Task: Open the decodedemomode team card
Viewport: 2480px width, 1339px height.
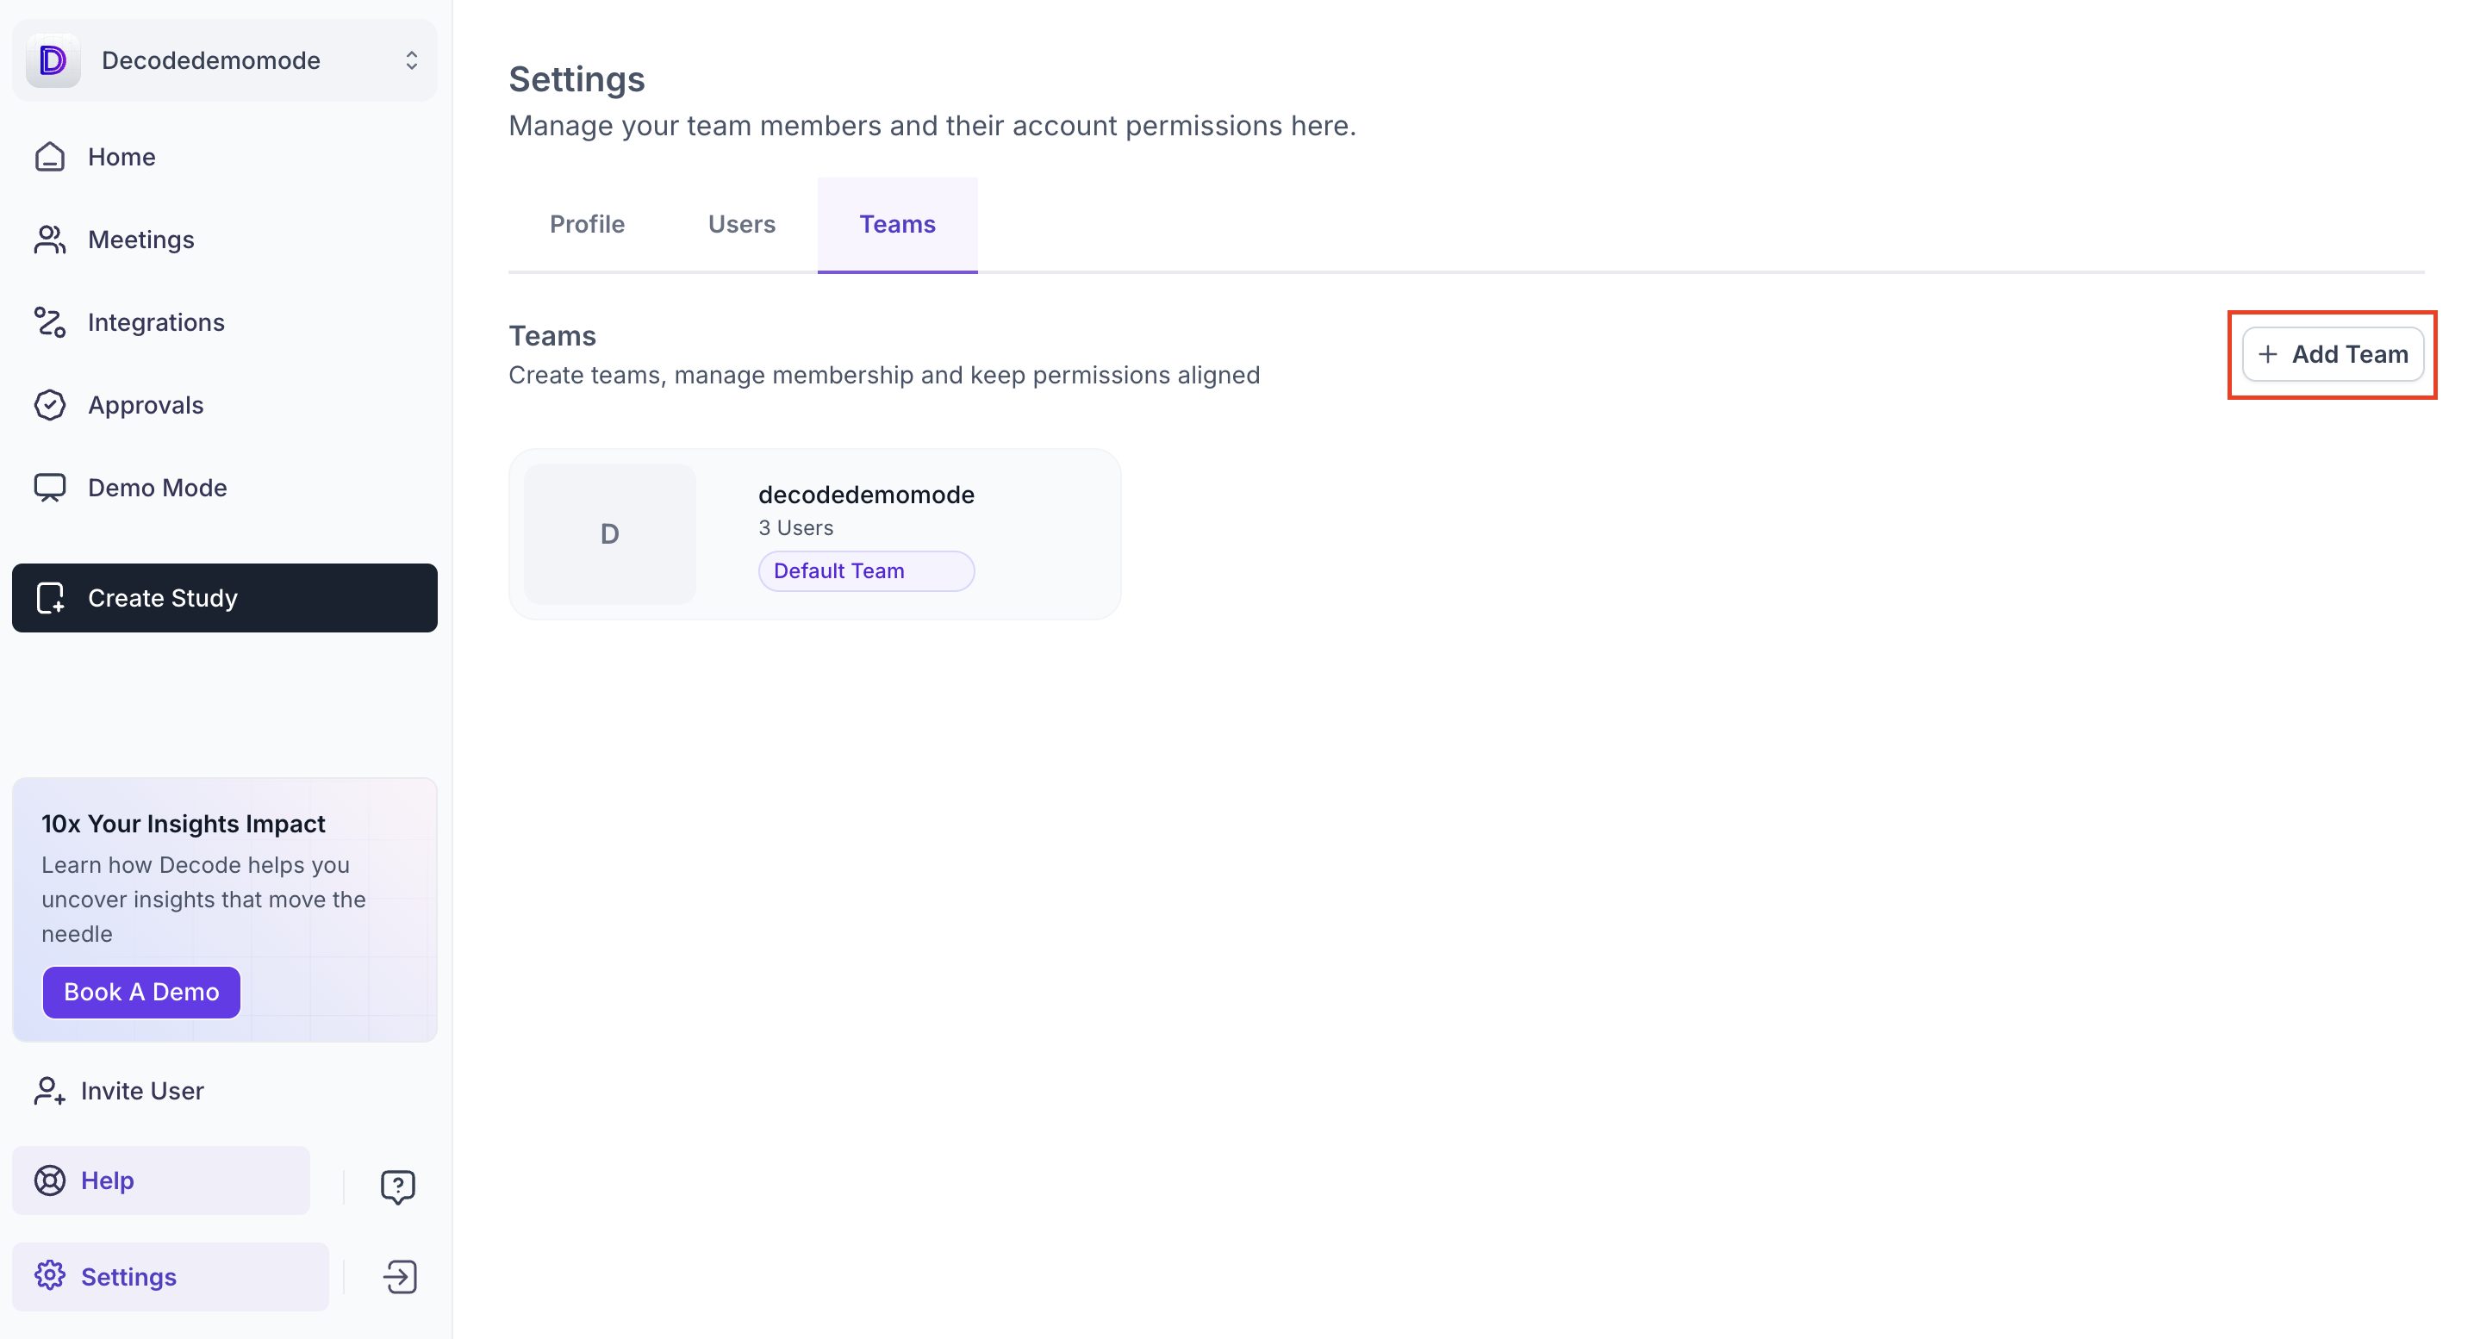Action: [865, 495]
